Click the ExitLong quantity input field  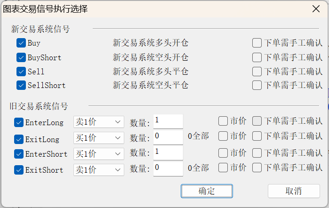(168, 137)
